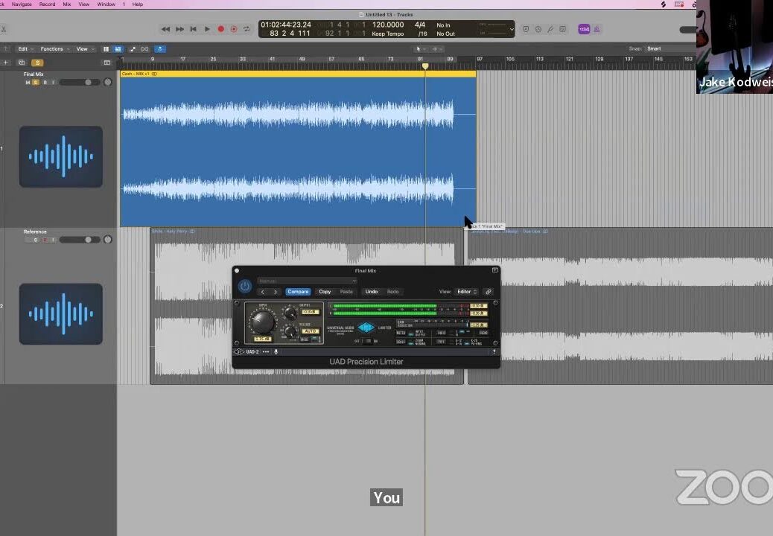Toggle the Catch playhead button

[x=159, y=49]
